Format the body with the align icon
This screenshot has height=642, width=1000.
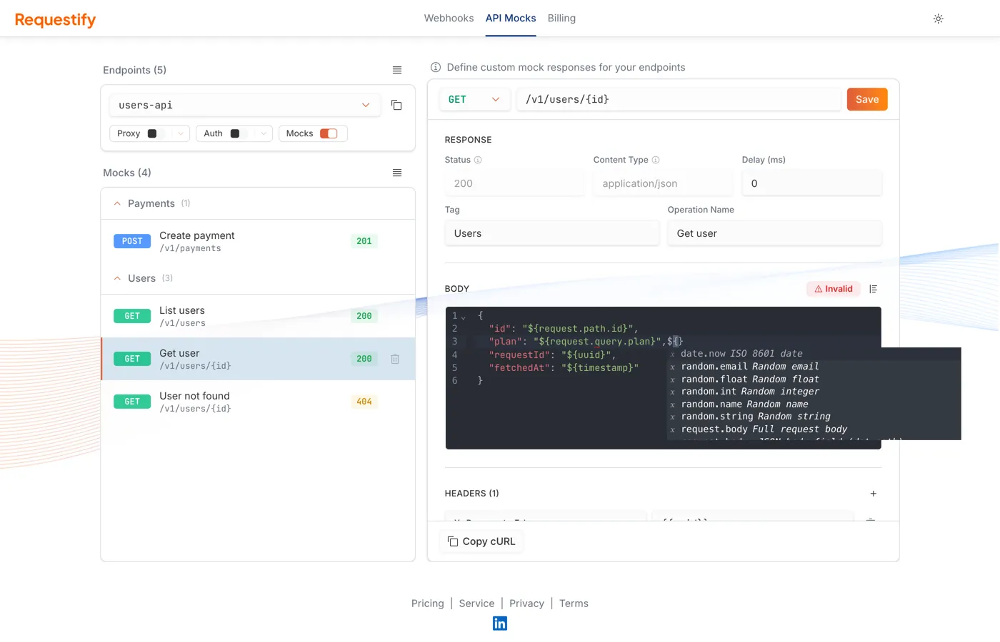tap(873, 289)
